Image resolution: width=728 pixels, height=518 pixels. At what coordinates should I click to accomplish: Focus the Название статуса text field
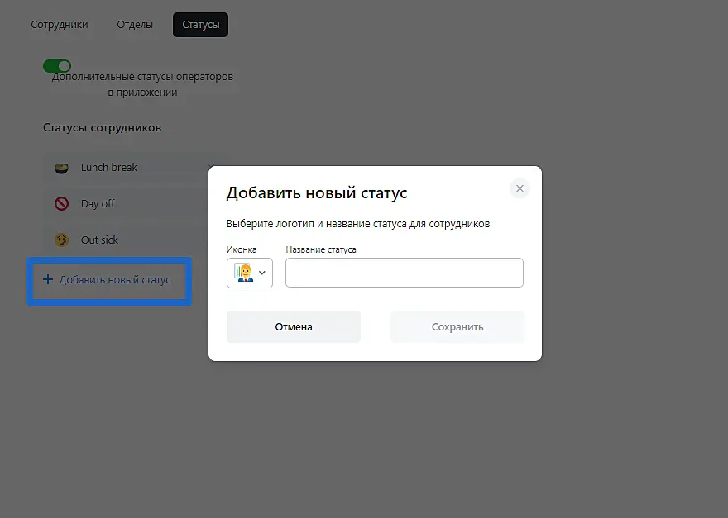tap(404, 273)
